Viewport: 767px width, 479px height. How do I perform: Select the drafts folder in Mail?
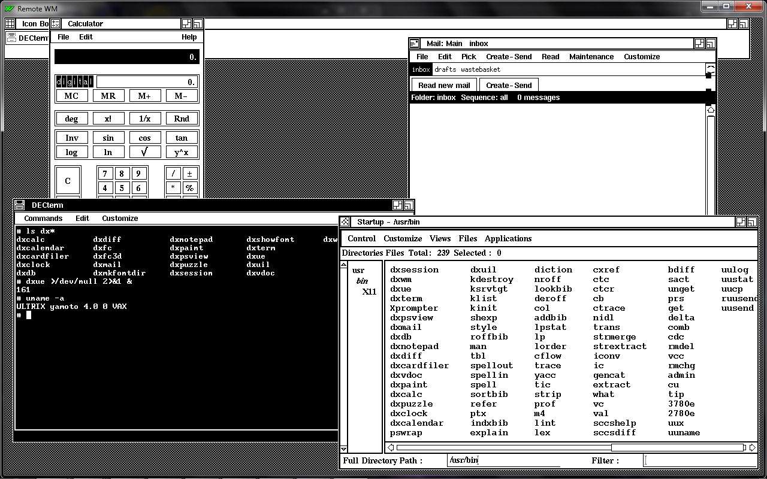tap(445, 69)
